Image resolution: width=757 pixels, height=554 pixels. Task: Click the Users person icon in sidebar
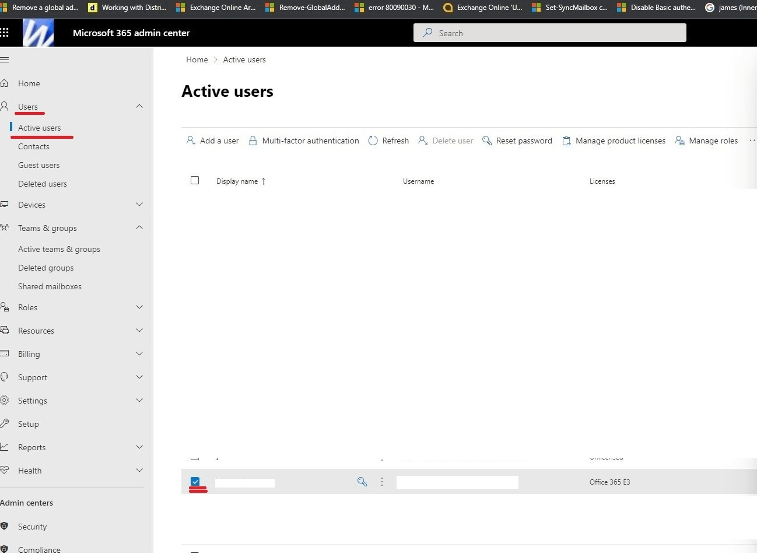pyautogui.click(x=4, y=107)
